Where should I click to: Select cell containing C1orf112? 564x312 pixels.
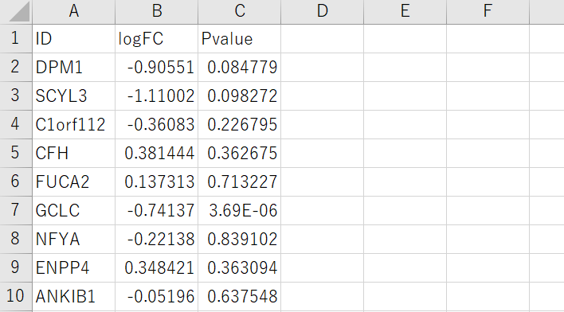click(74, 125)
